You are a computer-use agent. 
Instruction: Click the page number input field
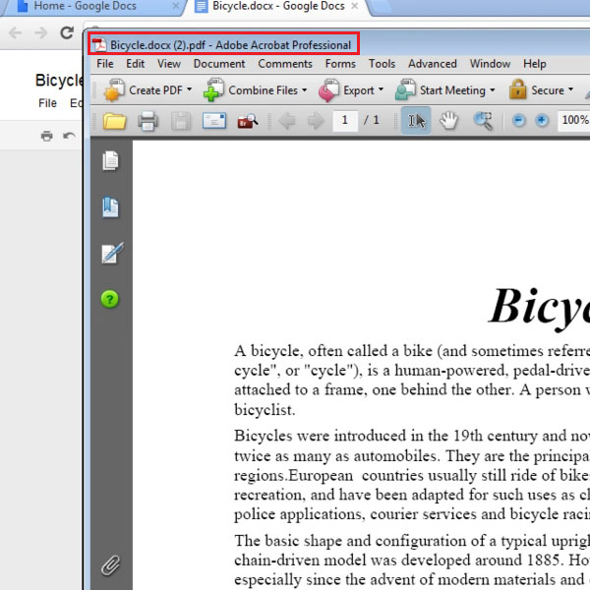345,120
